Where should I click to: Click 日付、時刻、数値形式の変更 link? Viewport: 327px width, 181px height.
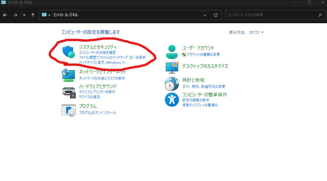pos(204,87)
